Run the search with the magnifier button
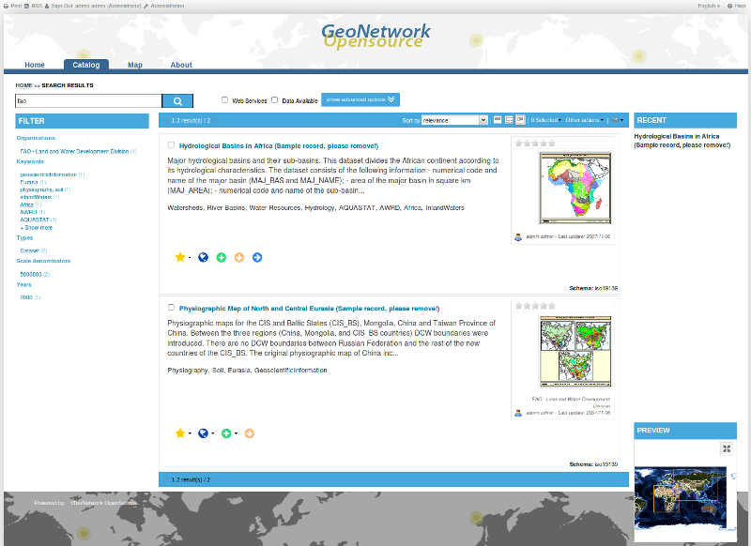 (x=177, y=101)
